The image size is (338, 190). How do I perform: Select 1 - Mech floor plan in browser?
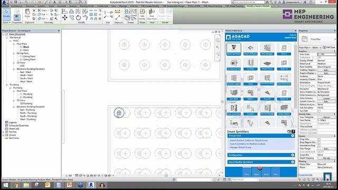click(x=25, y=47)
